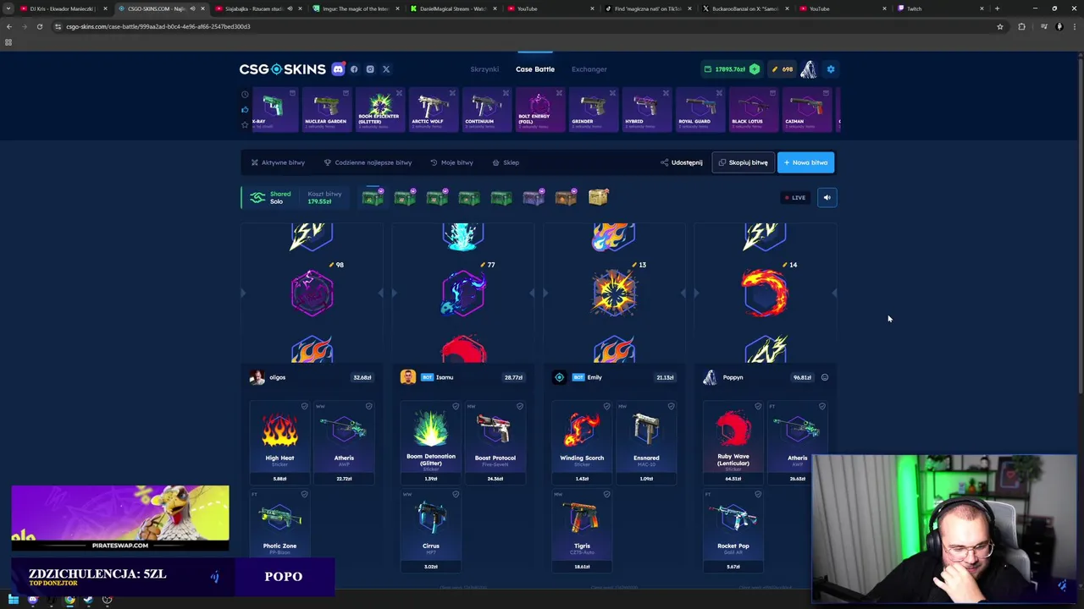This screenshot has width=1084, height=609.
Task: Open the Windows Start menu
Action: click(x=14, y=600)
